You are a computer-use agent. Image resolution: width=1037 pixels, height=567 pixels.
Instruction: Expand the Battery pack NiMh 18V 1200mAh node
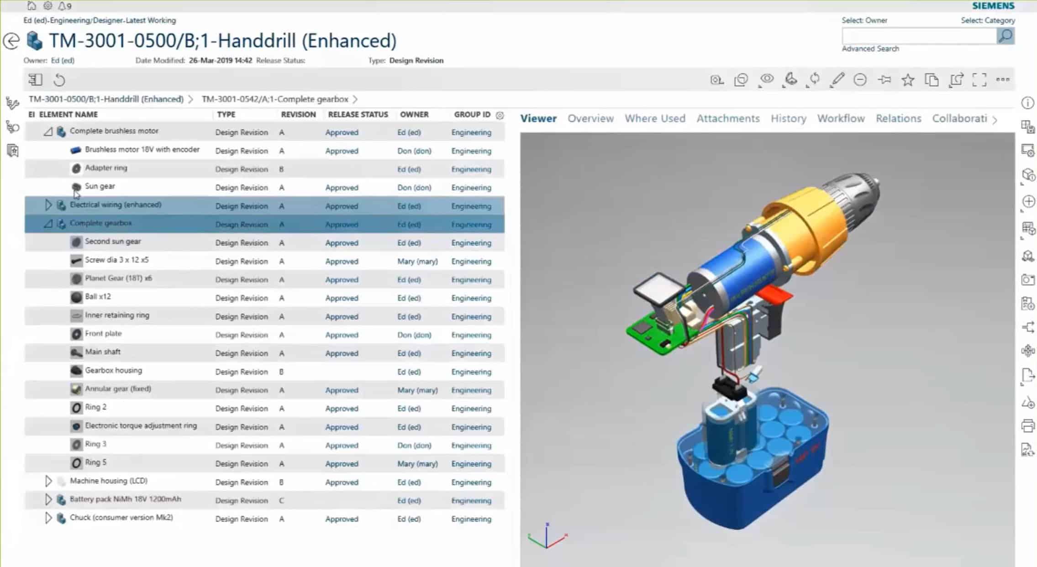point(49,499)
